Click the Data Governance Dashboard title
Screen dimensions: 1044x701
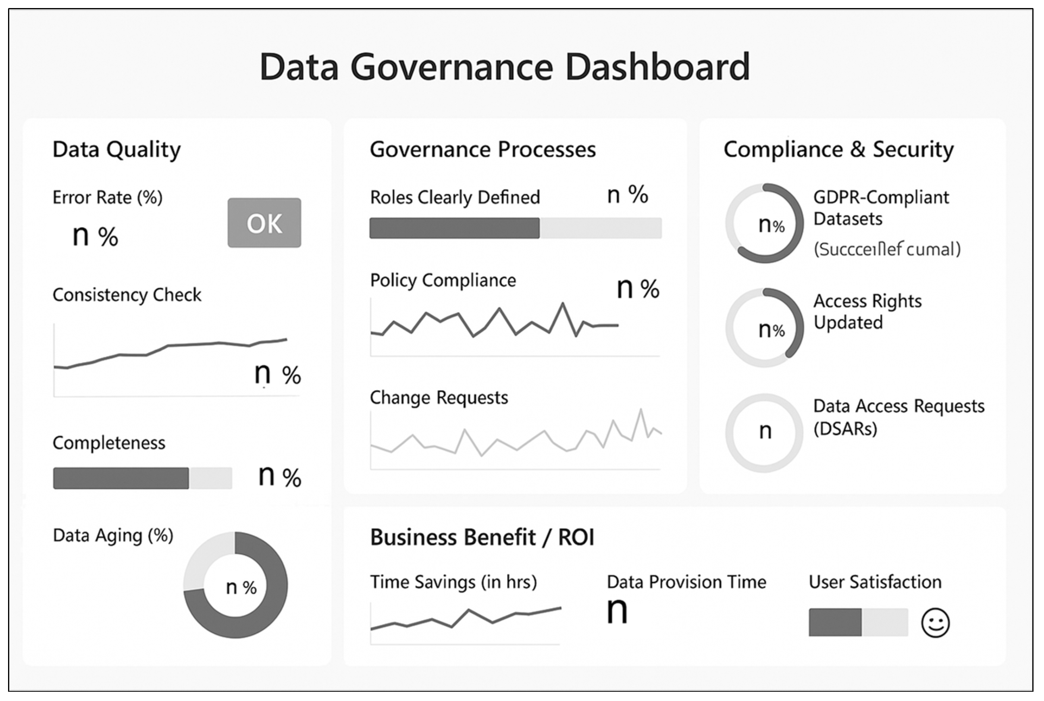[x=505, y=67]
